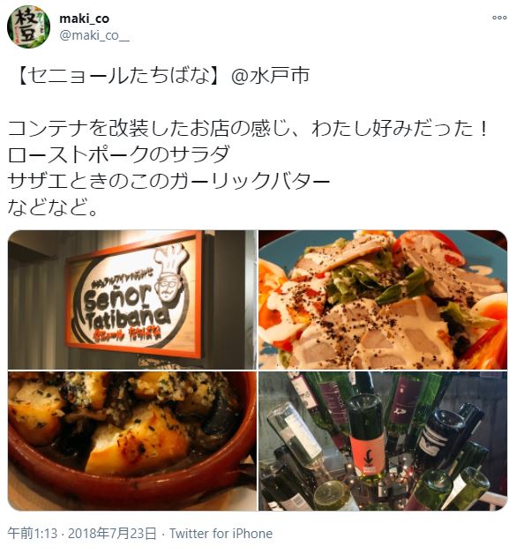
Task: Click the コンテナを改装したお店 tweet line
Action: coord(249,128)
